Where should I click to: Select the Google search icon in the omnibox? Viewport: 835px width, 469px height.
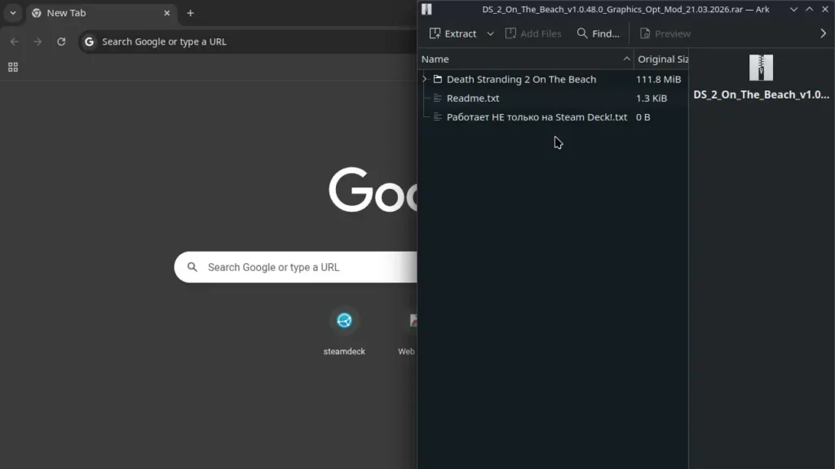pos(89,42)
